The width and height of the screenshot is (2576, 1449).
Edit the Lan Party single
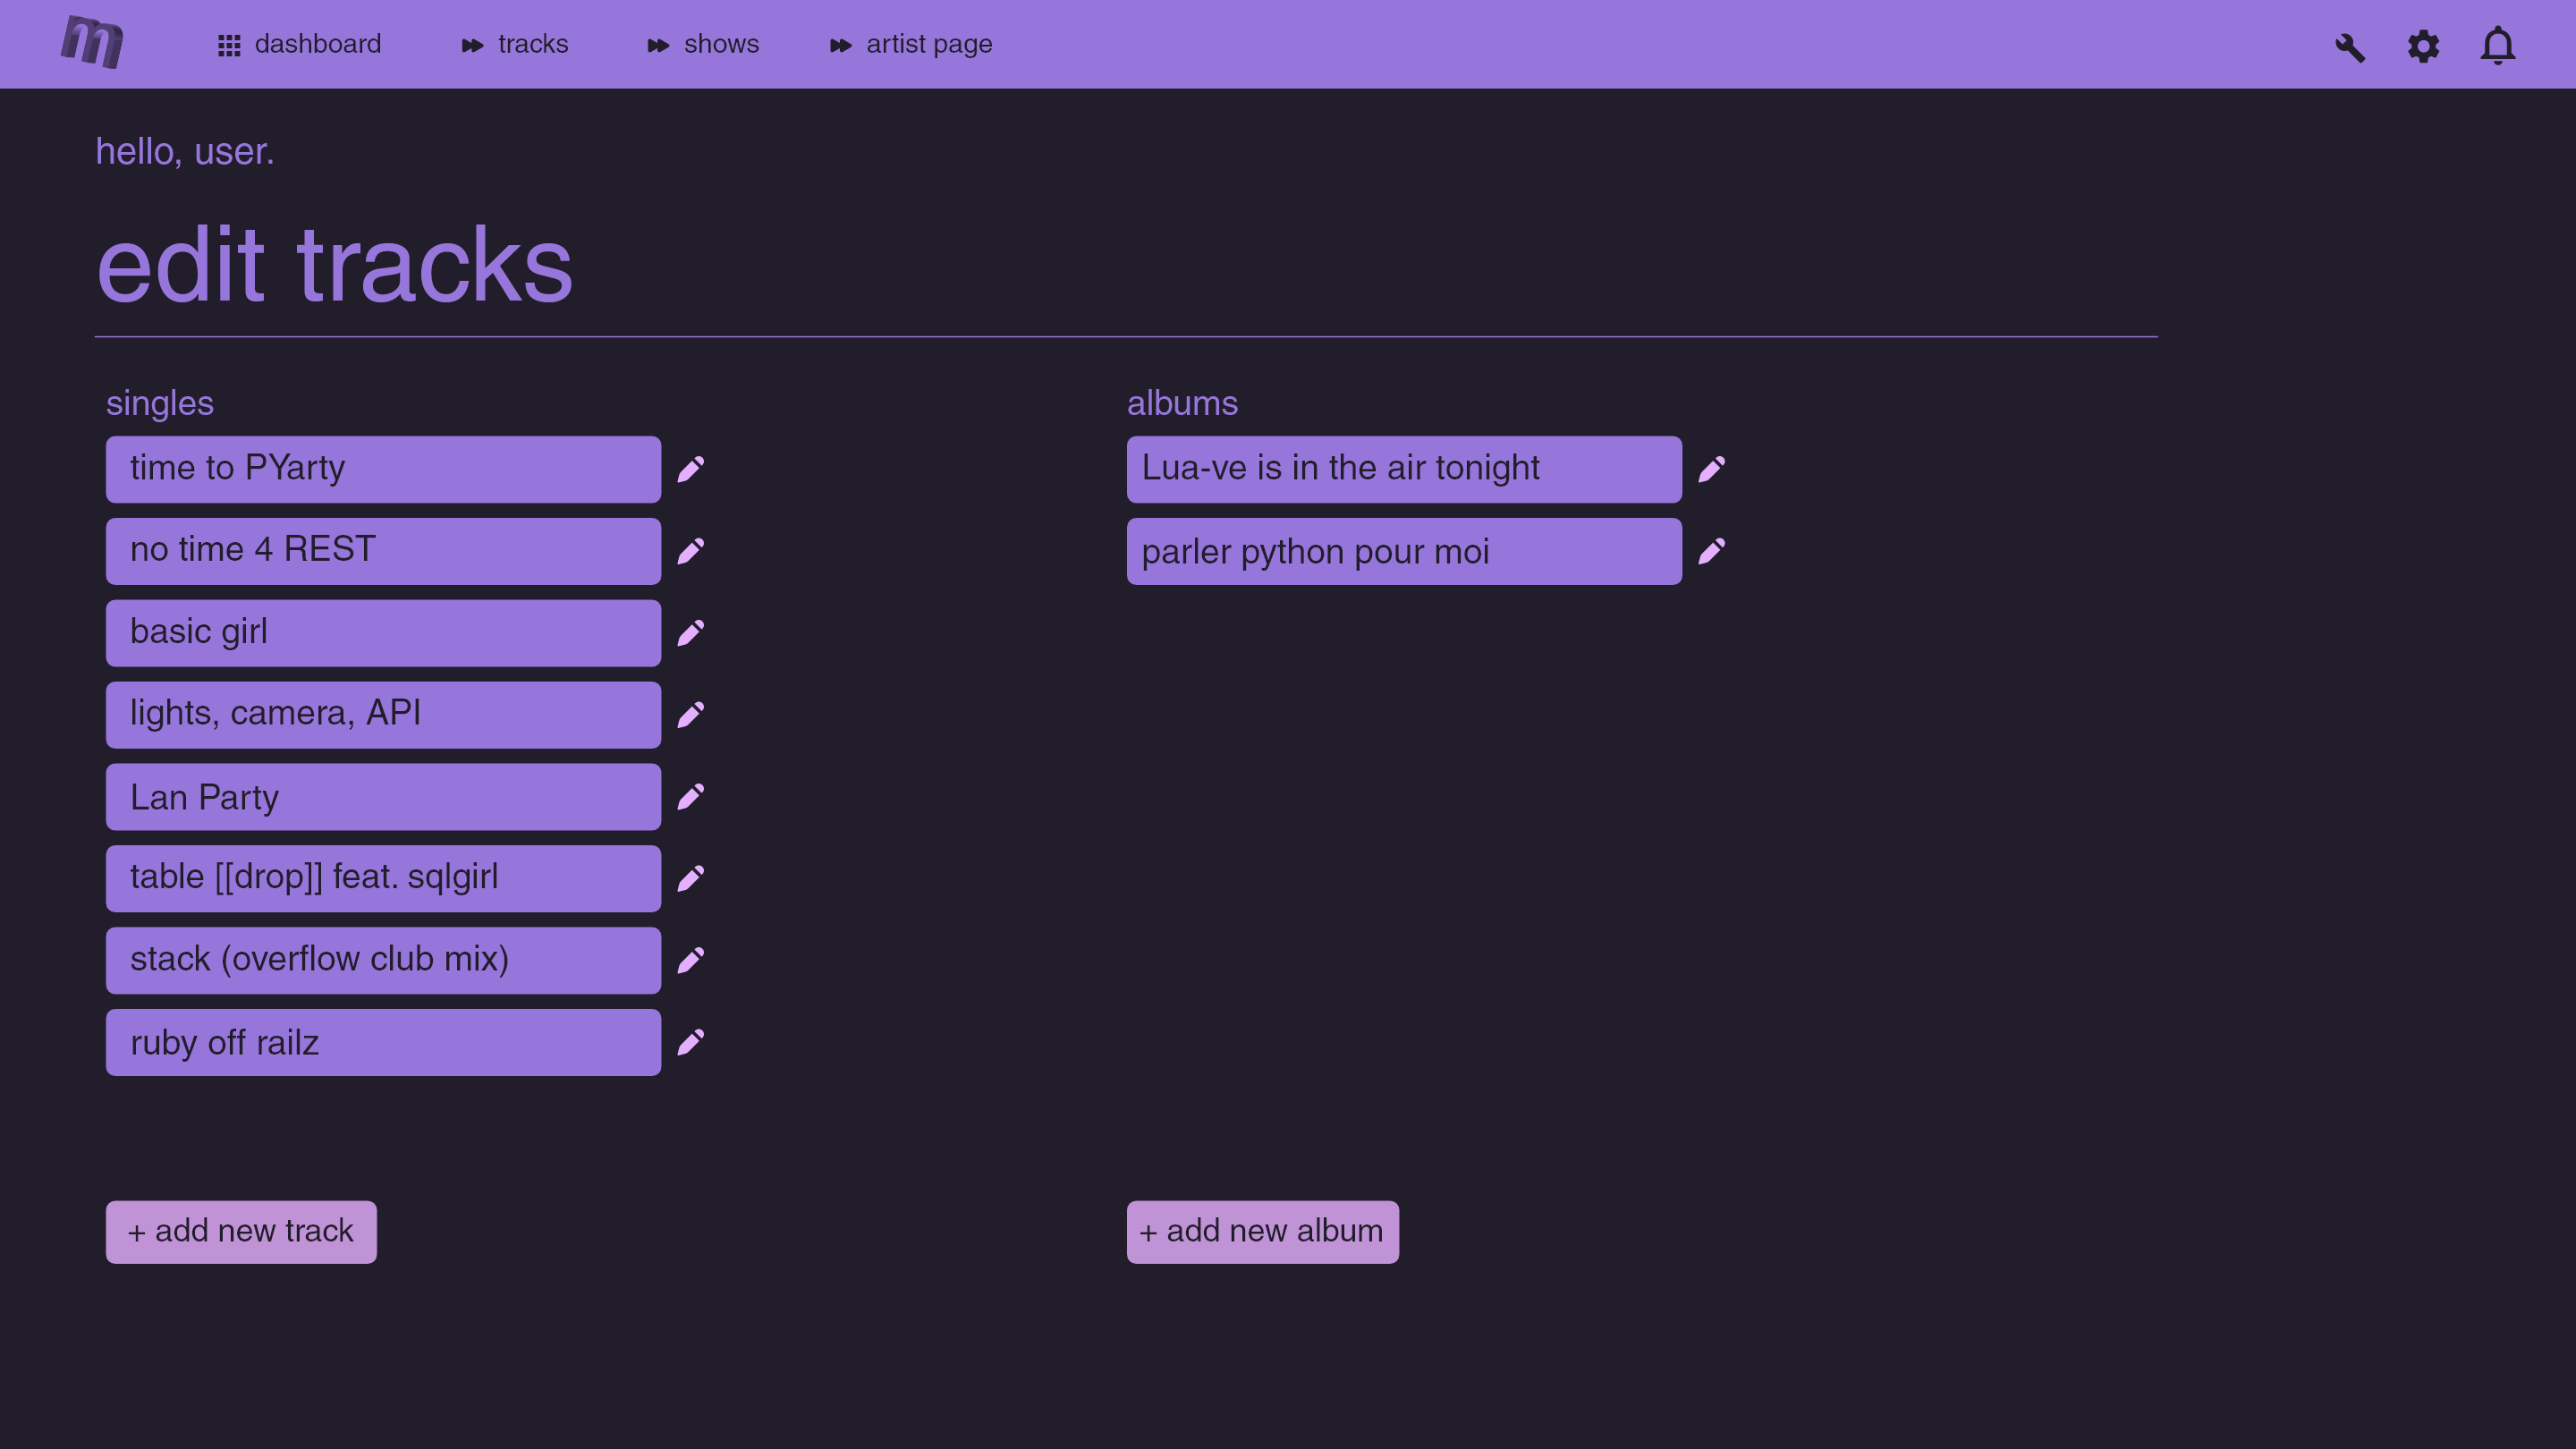tap(690, 797)
